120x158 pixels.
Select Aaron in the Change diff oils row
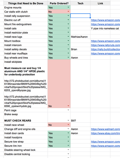pos(80,129)
